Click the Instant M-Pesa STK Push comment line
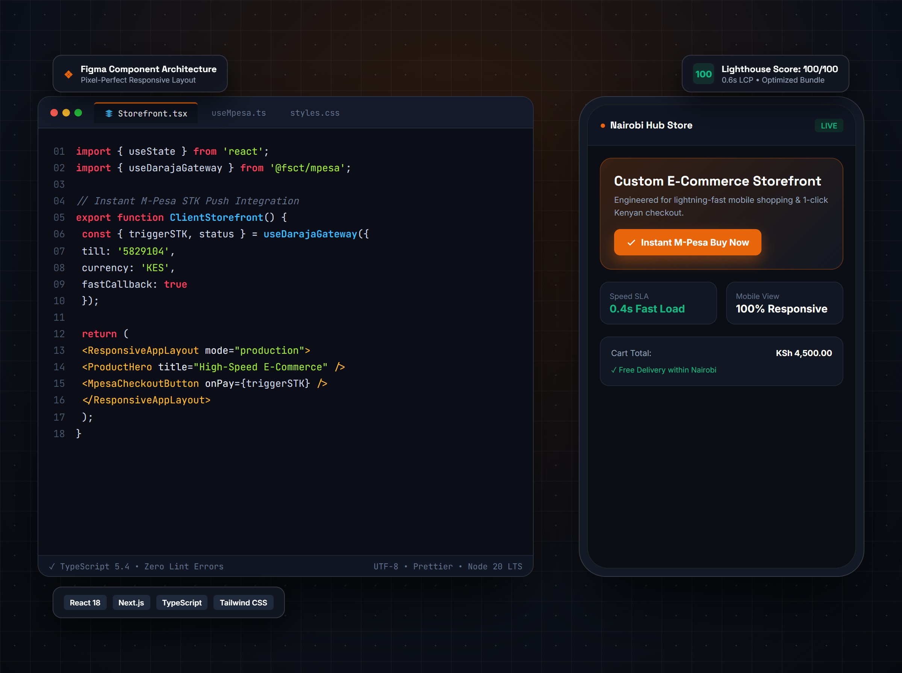902x673 pixels. tap(188, 201)
